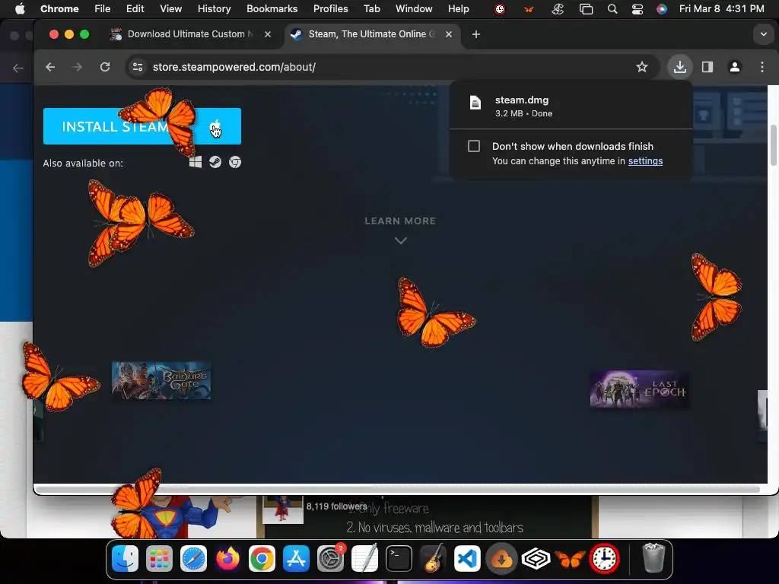Viewport: 779px width, 584px height.
Task: Open the Edit menu
Action: coord(135,8)
